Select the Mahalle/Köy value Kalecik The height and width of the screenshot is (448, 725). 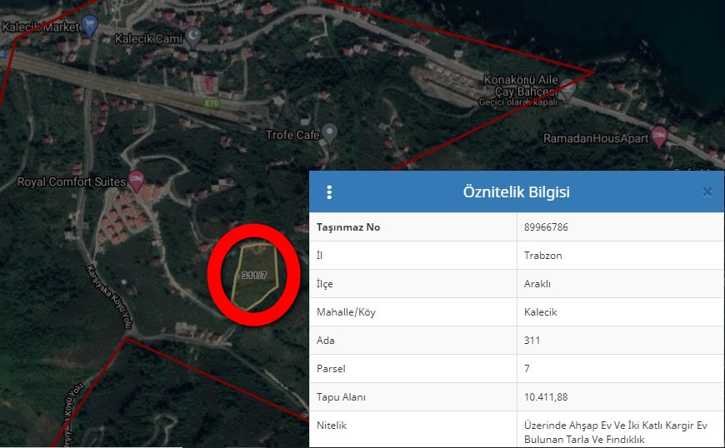pyautogui.click(x=541, y=312)
